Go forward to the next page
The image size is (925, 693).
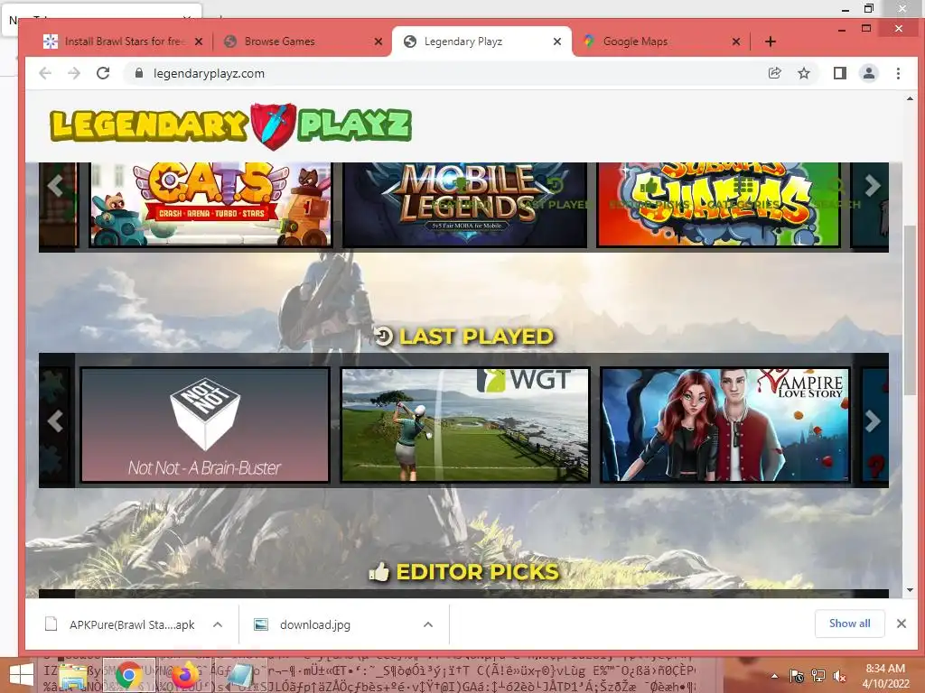(74, 73)
